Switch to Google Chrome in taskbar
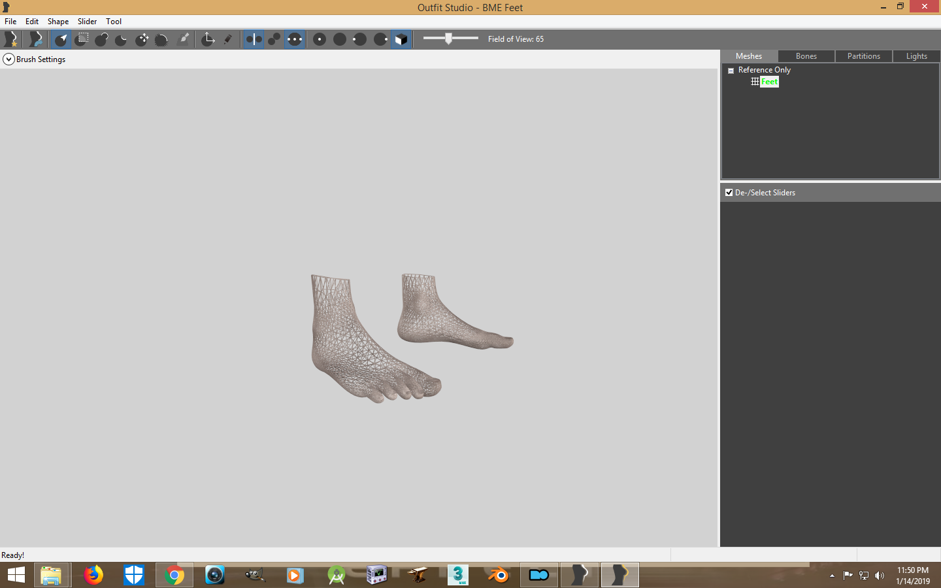 [174, 575]
